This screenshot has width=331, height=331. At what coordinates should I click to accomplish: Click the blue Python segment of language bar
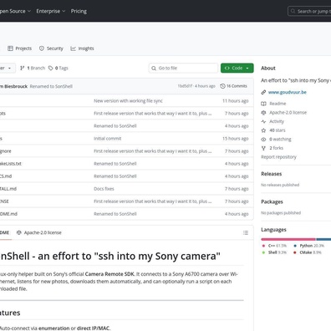pos(323,239)
